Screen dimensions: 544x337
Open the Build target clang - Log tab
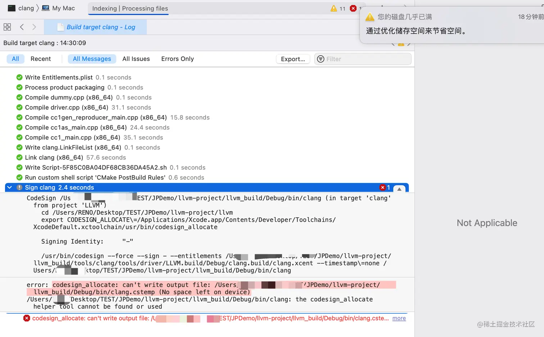(95, 27)
